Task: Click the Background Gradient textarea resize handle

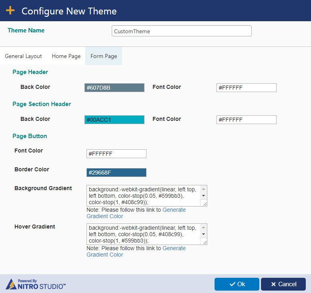Action: pyautogui.click(x=205, y=204)
